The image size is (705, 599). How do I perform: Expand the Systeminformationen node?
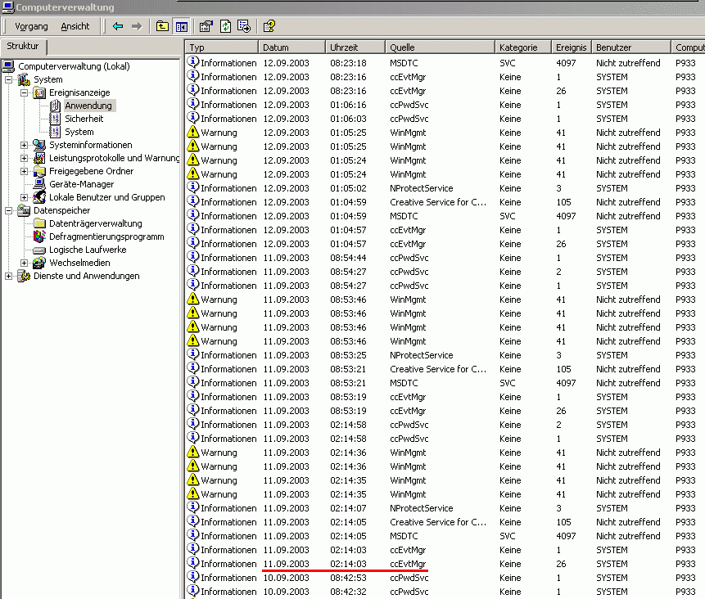pyautogui.click(x=25, y=145)
